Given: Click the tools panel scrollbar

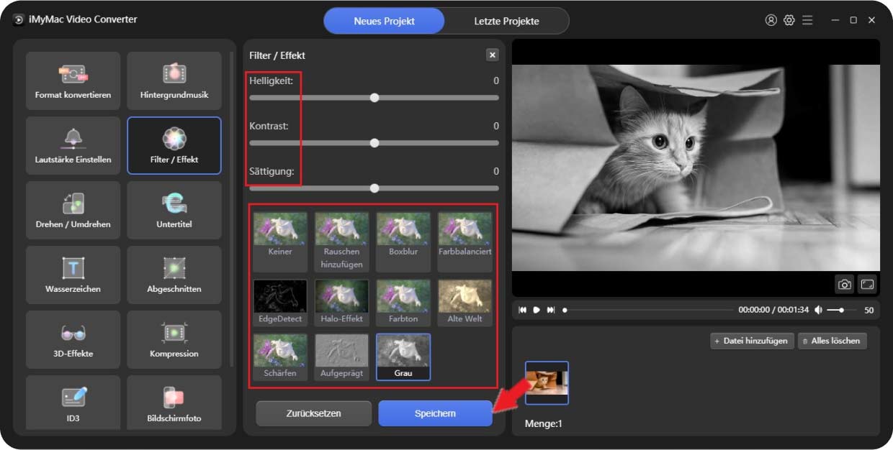Looking at the screenshot, I should tap(231, 208).
